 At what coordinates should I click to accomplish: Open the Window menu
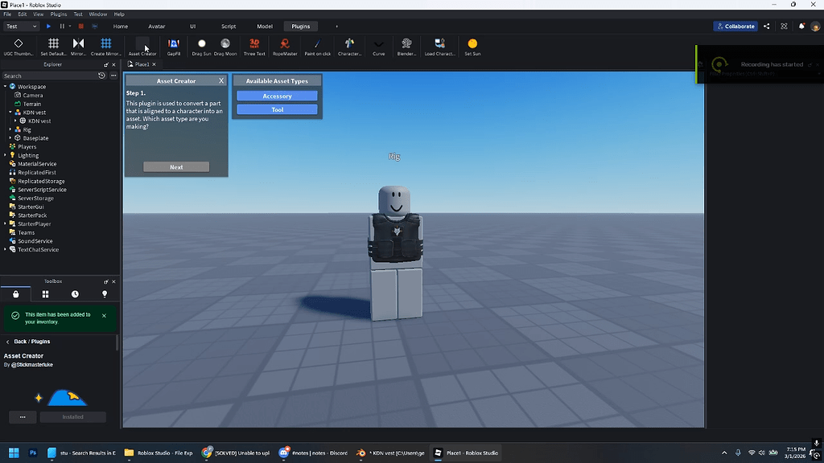[97, 14]
